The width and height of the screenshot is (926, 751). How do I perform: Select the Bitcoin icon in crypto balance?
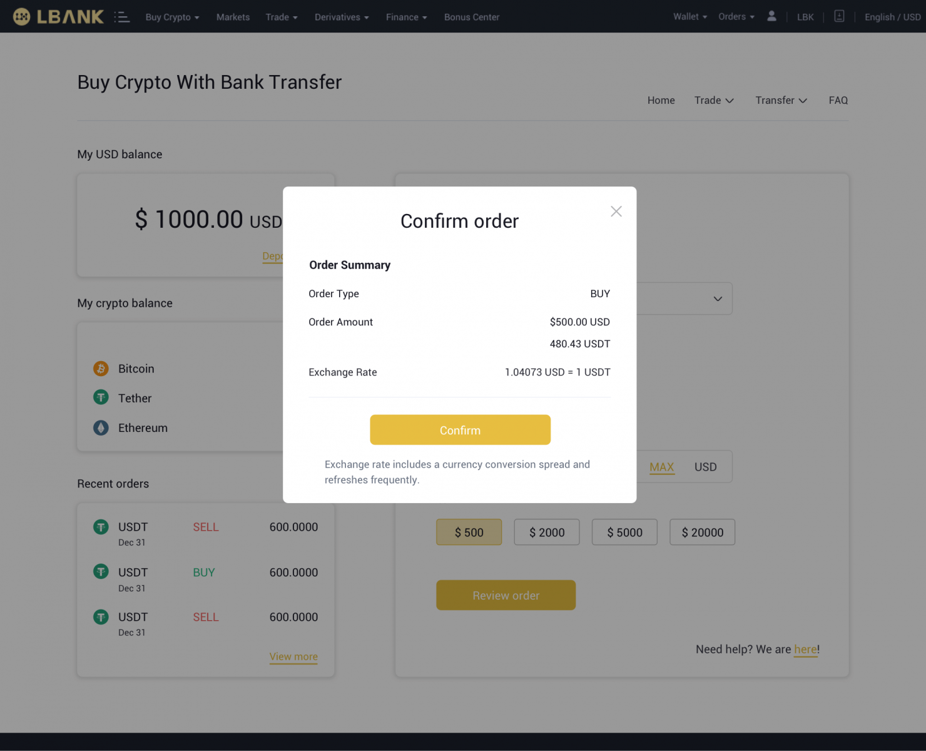coord(101,369)
